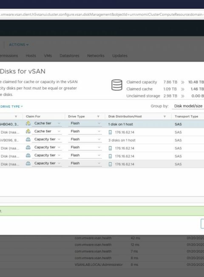Click the "8 ms" entry in background task list
Screen dimensions: 204x277
(x=134, y=258)
